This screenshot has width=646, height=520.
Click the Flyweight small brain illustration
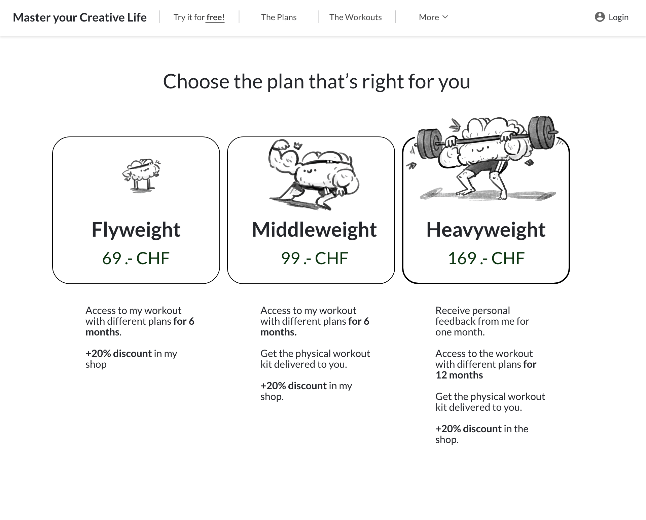pyautogui.click(x=141, y=175)
